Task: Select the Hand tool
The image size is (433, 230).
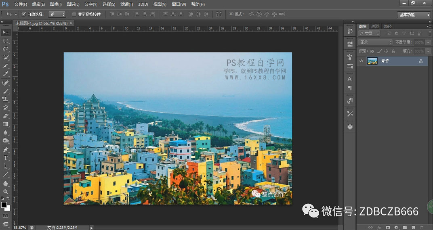Action: pyautogui.click(x=6, y=184)
